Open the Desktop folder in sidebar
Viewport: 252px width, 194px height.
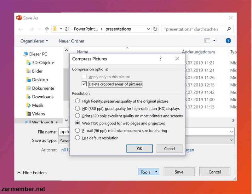point(37,80)
